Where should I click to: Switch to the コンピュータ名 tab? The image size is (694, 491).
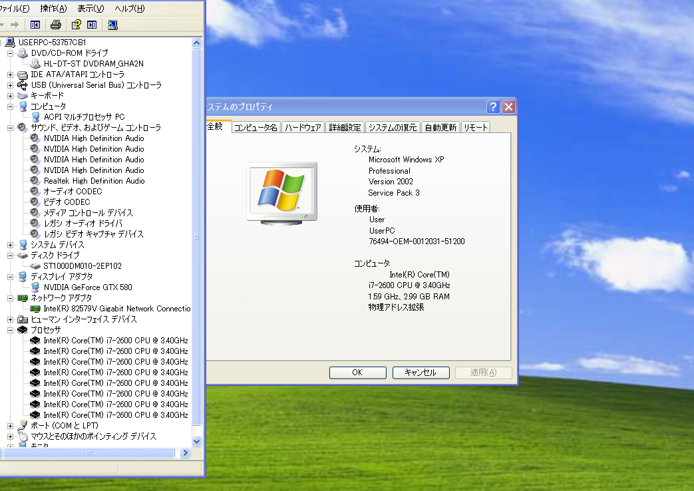point(256,128)
